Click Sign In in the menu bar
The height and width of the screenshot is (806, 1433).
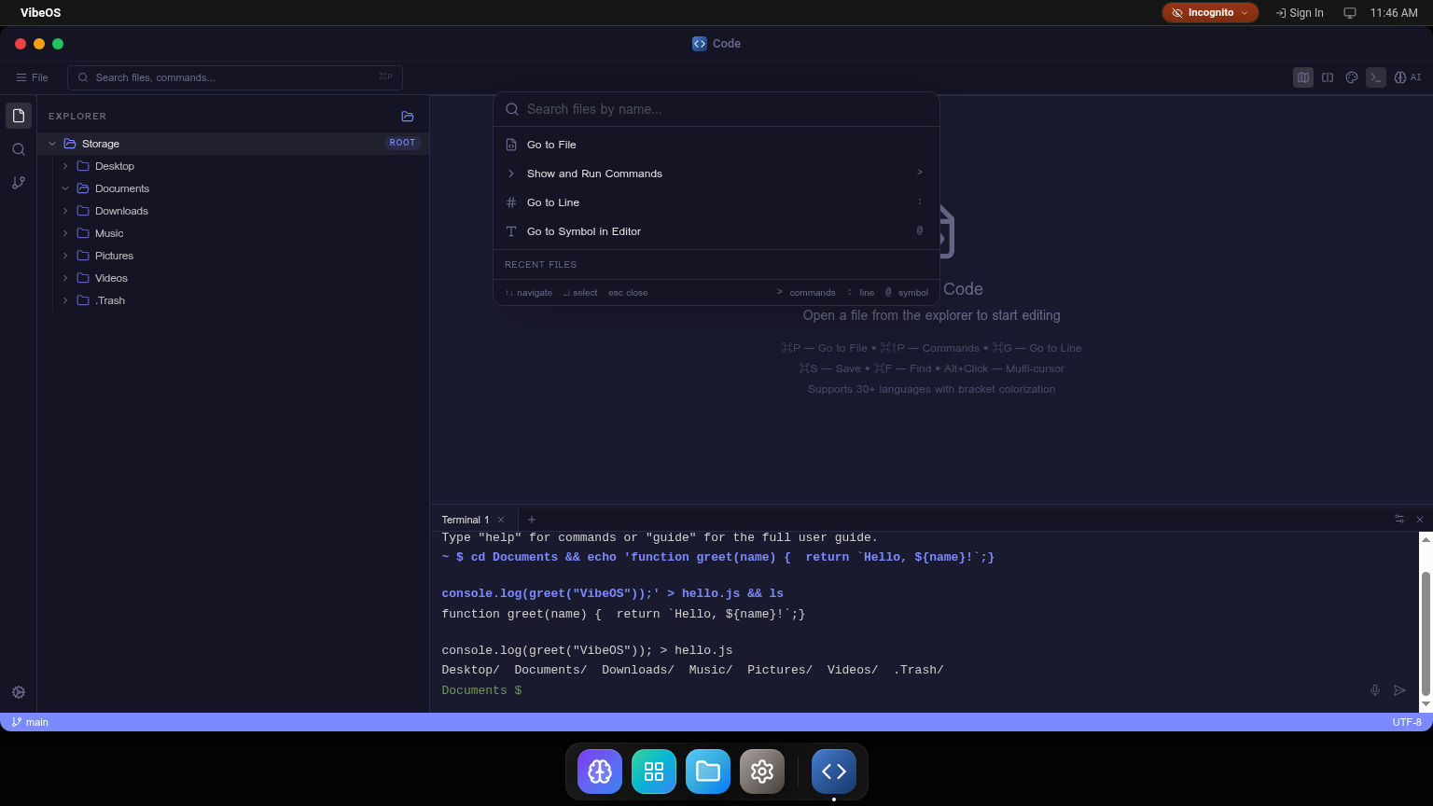(x=1300, y=13)
